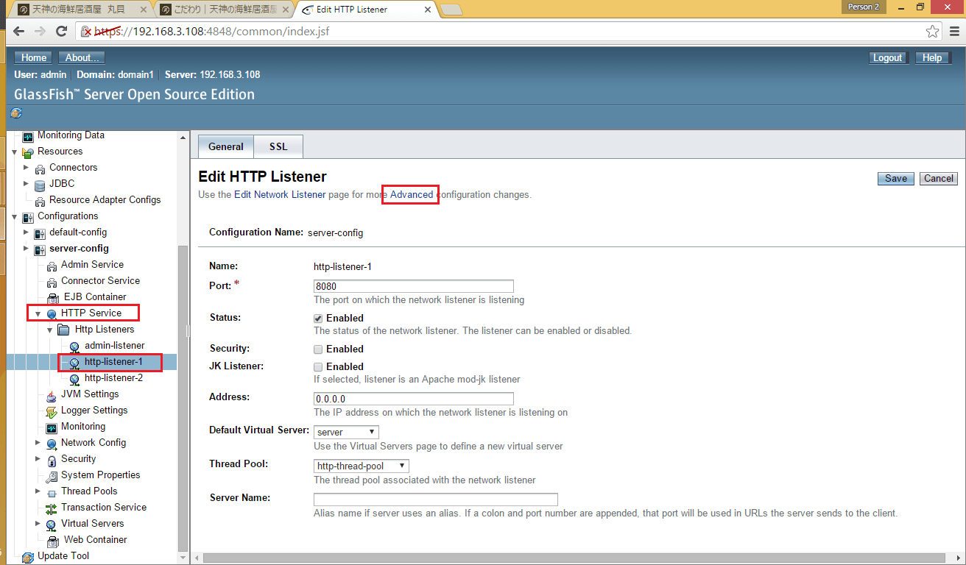966x565 pixels.
Task: Click the server-config node icon
Action: 40,249
